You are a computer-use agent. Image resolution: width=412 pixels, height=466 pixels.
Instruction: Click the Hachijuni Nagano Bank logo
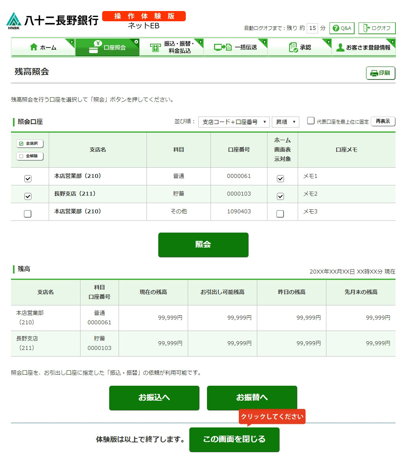53,20
